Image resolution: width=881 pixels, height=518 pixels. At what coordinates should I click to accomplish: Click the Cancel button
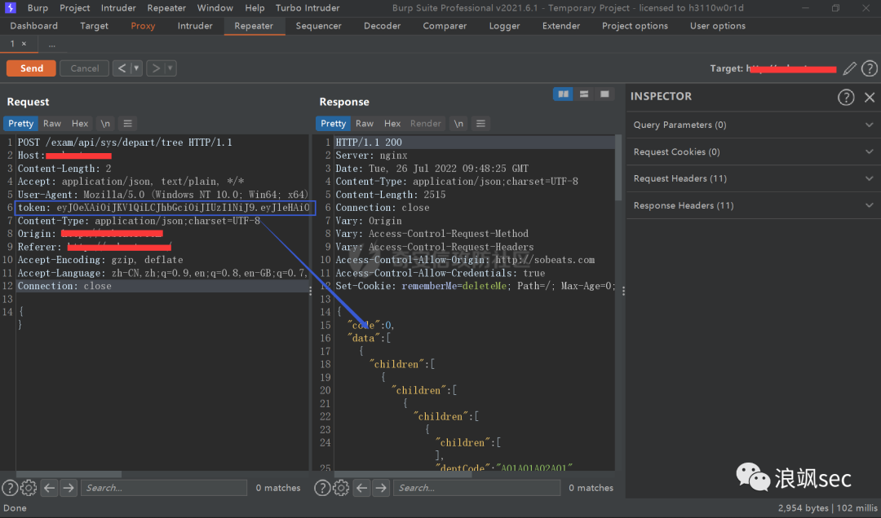tap(84, 68)
